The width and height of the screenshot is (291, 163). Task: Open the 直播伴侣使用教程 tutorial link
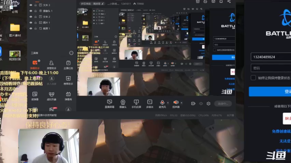[x=47, y=115]
